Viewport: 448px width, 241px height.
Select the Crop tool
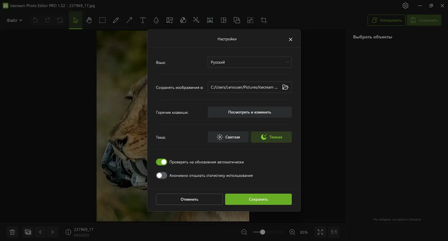click(x=264, y=20)
